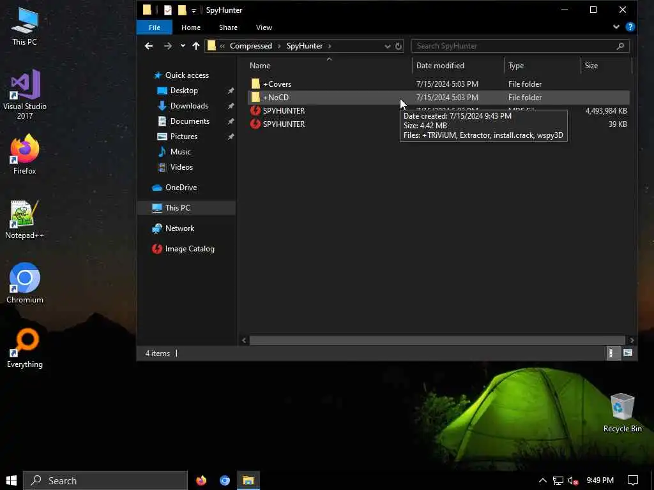Screen dimensions: 654x490
Task: Open Chromium from taskbar
Action: [x=225, y=480]
